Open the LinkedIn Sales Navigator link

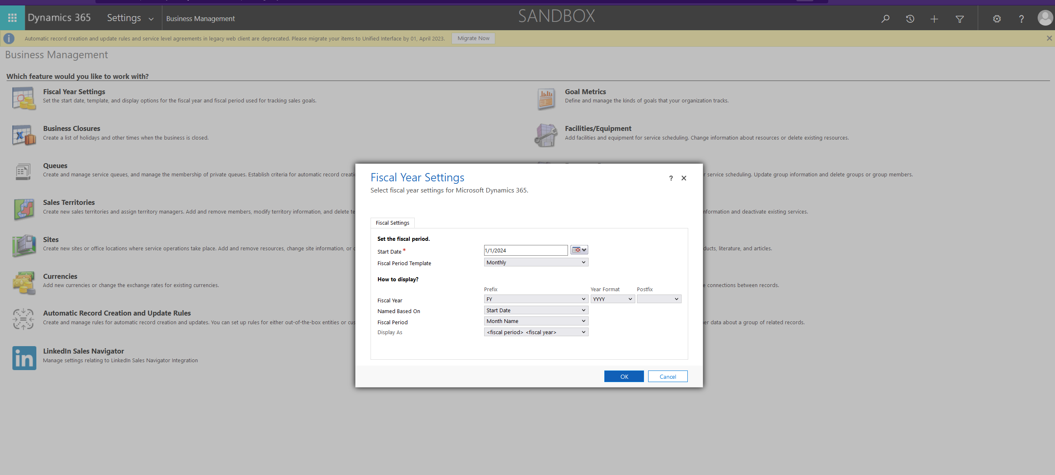tap(83, 351)
